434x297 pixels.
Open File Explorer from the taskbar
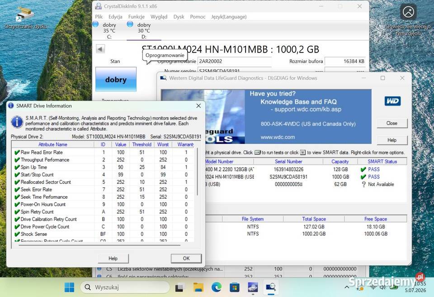(198, 287)
